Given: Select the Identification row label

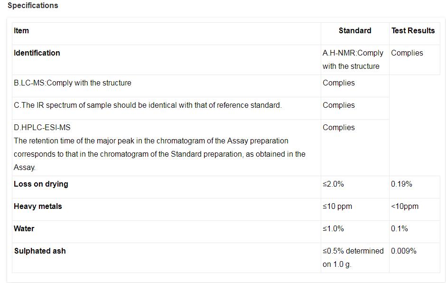Looking at the screenshot, I should coord(37,53).
